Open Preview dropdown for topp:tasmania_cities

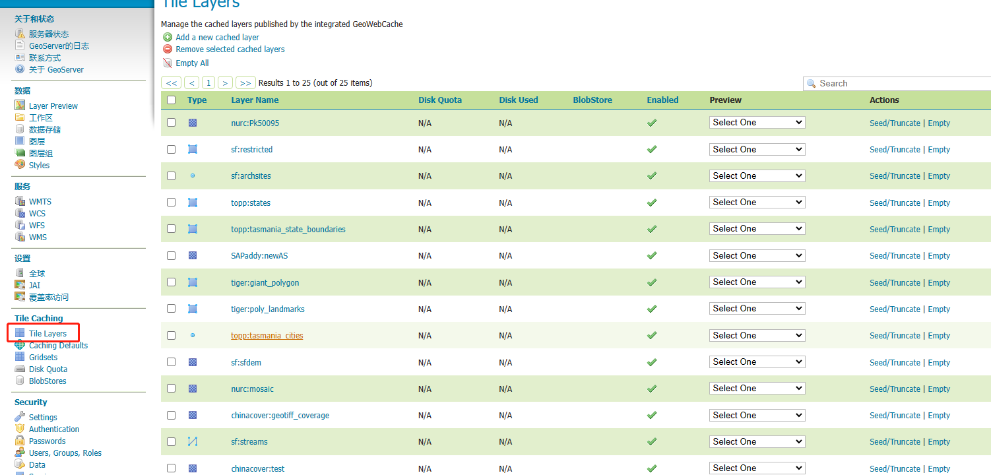pyautogui.click(x=757, y=335)
